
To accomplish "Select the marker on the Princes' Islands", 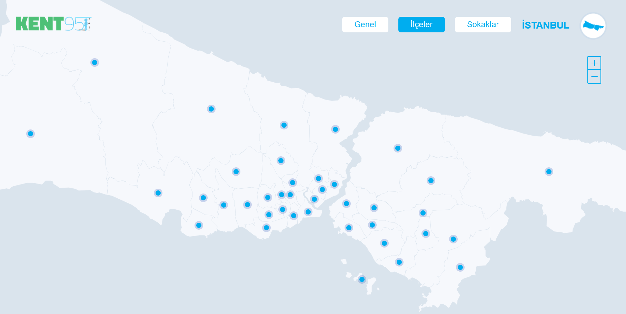I will [x=362, y=279].
